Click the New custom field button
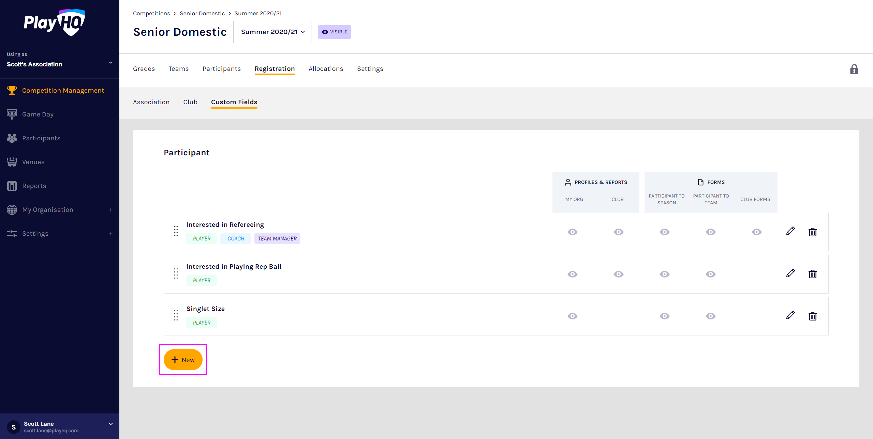The height and width of the screenshot is (439, 873). (183, 360)
